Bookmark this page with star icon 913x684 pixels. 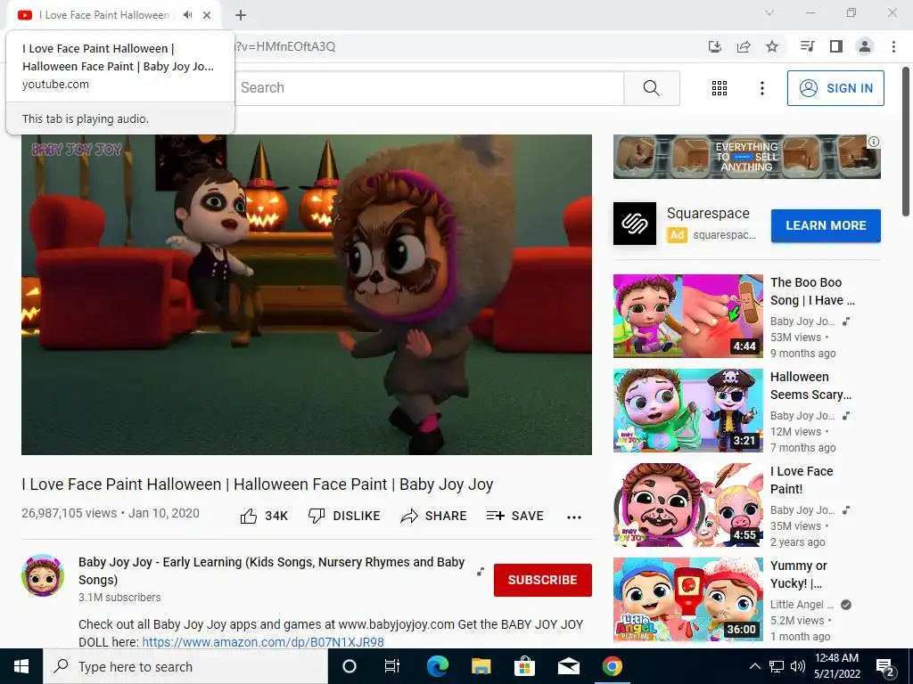click(772, 46)
